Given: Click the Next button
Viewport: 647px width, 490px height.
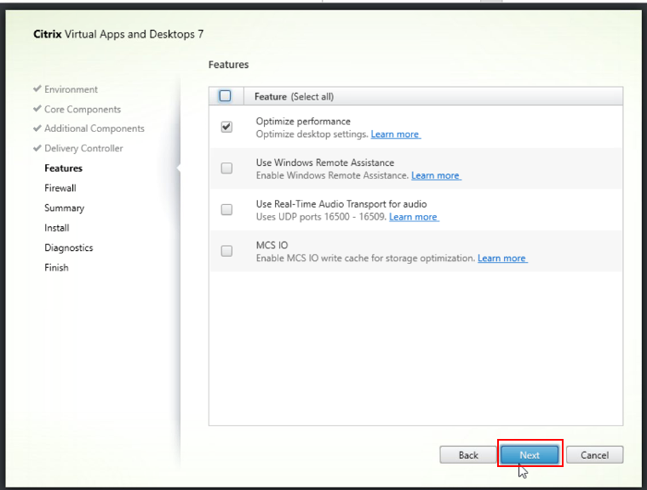Looking at the screenshot, I should click(530, 454).
